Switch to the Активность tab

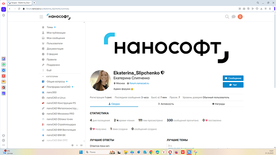click(166, 104)
